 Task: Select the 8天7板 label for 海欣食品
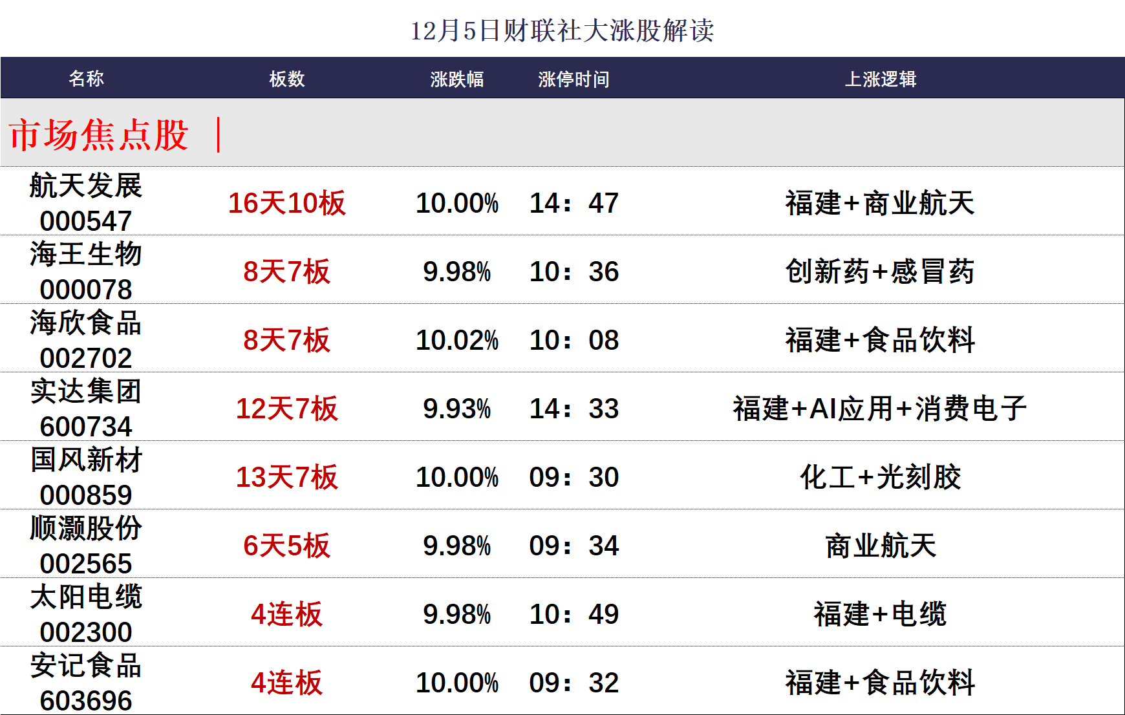pos(288,339)
